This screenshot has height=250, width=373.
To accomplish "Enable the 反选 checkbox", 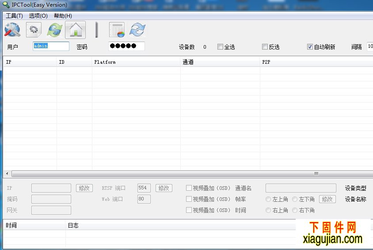I will [265, 46].
